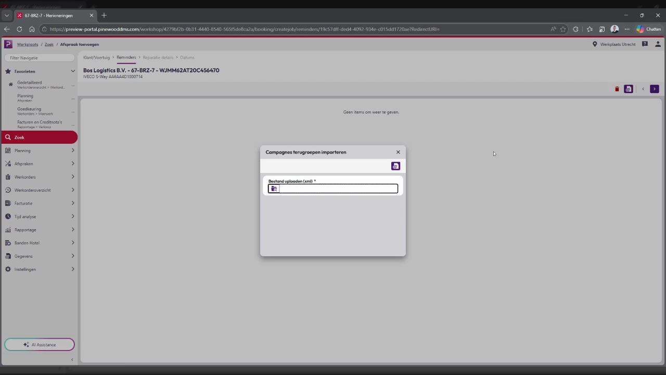Screen dimensions: 666x375
Task: Focus the Bestand uploaden (xml) input field
Action: [333, 189]
